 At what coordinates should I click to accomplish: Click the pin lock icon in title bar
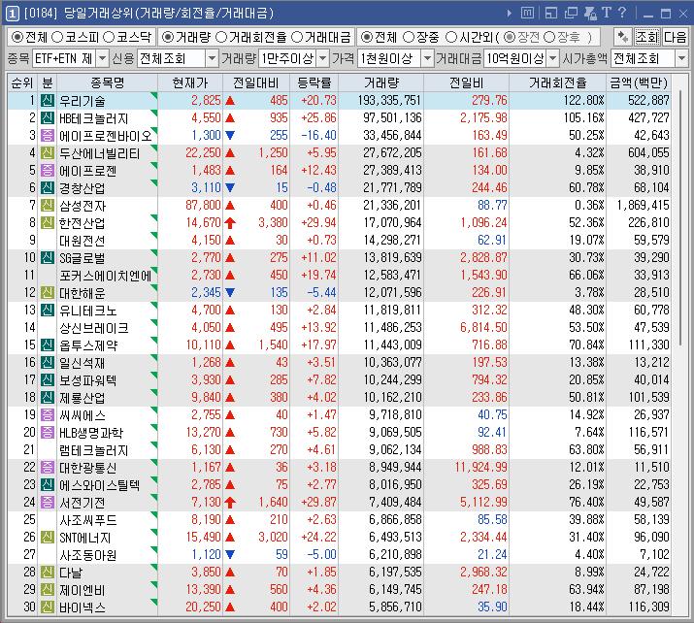[x=590, y=14]
